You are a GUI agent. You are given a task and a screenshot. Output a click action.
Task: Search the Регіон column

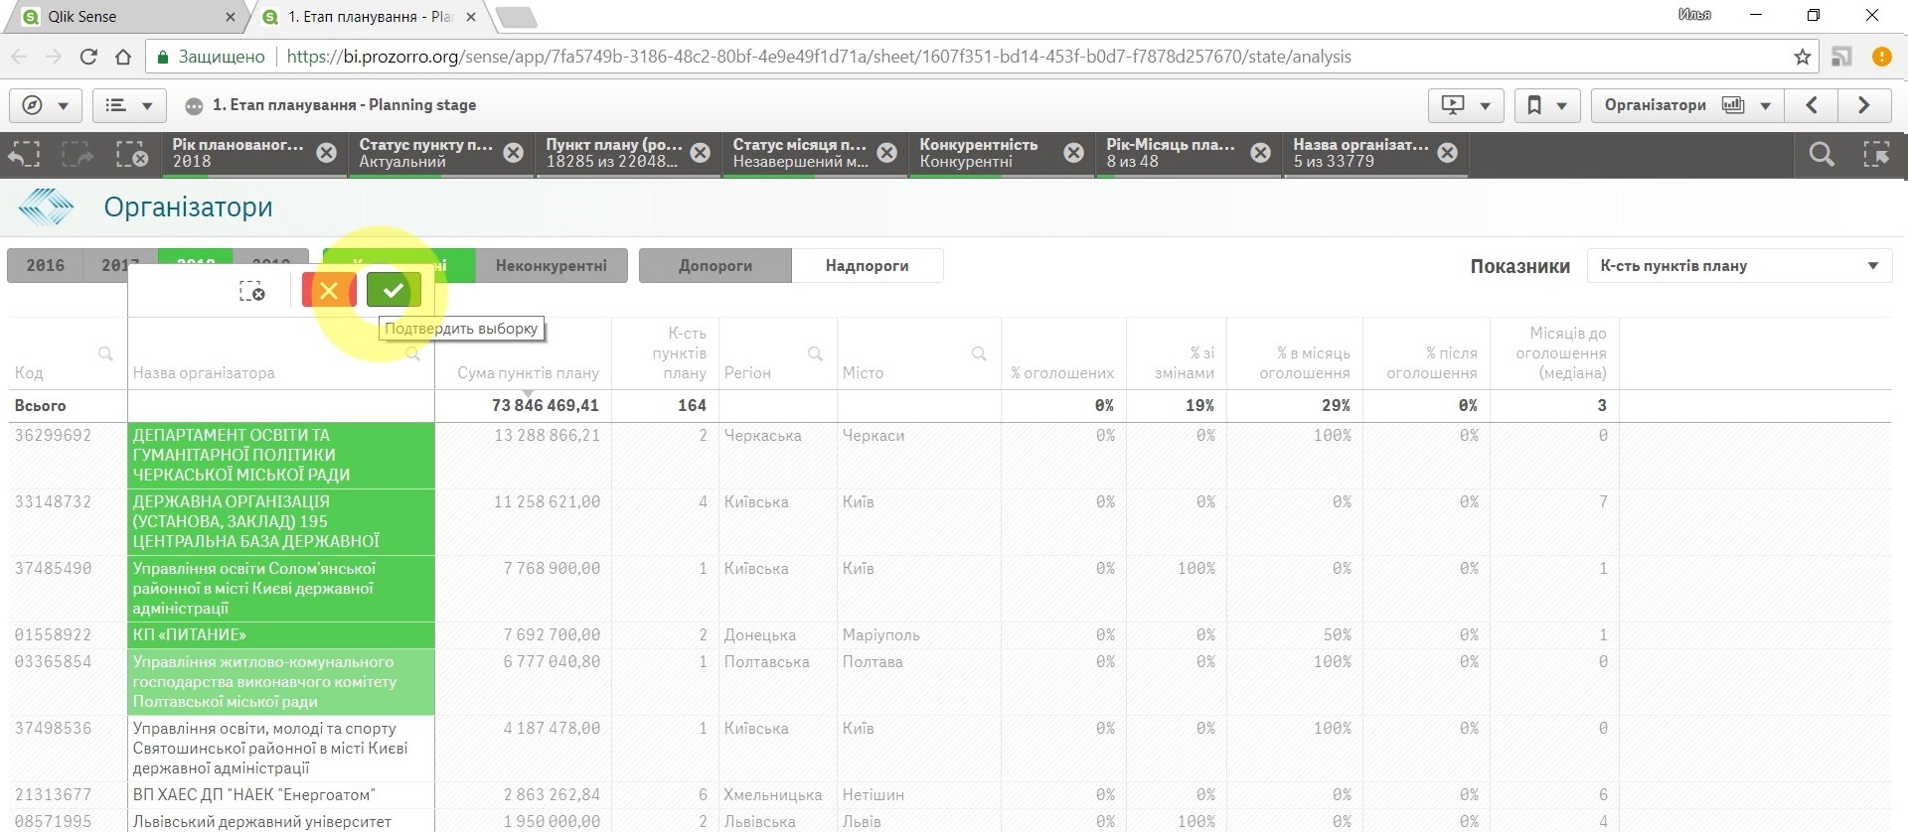(x=815, y=353)
